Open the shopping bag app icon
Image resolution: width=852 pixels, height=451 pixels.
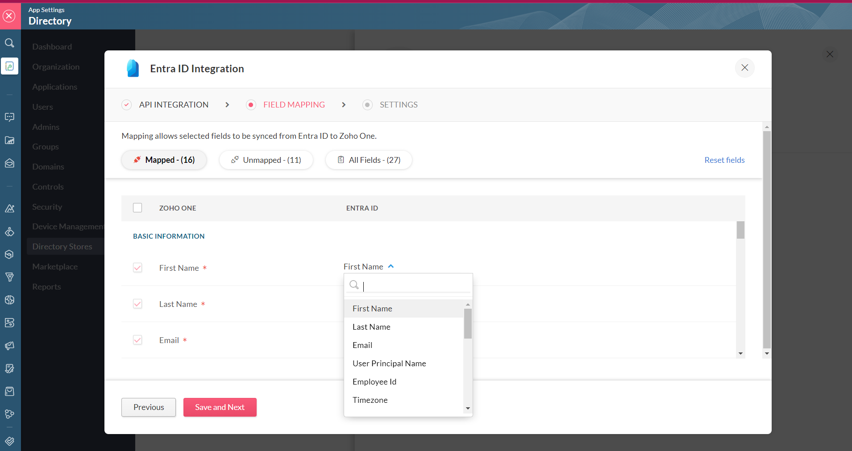pos(9,391)
